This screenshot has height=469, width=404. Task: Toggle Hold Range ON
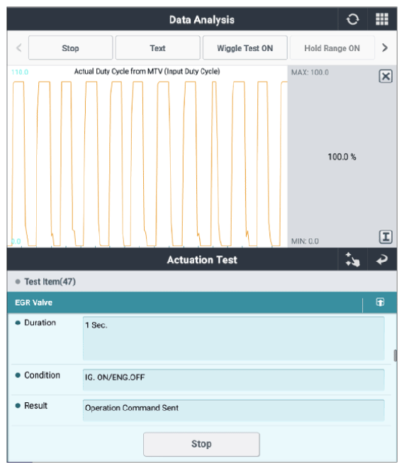coord(332,48)
